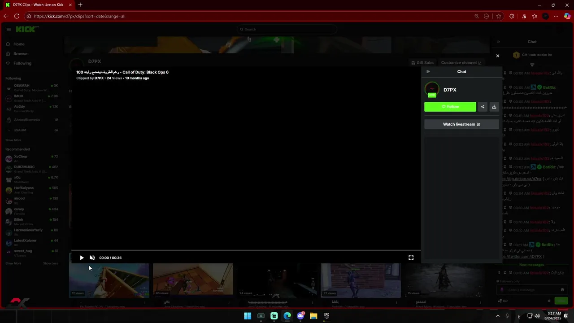Open a new browser tab
The width and height of the screenshot is (574, 323).
point(80,5)
